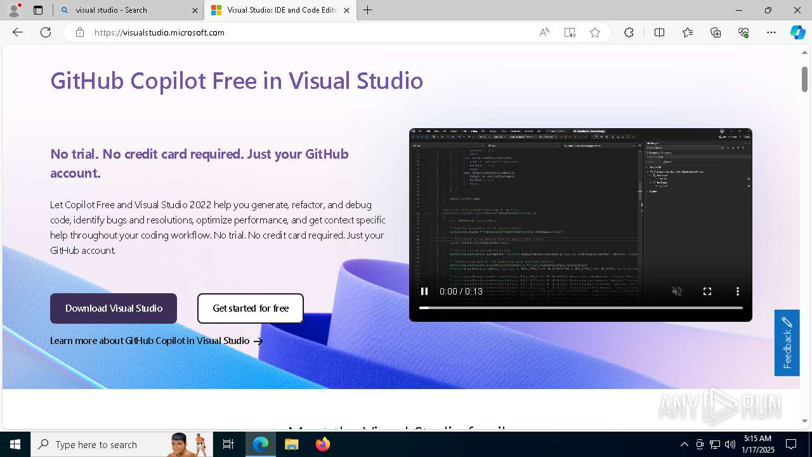Image resolution: width=812 pixels, height=457 pixels.
Task: Open Microsoft Edge from taskbar
Action: click(x=261, y=444)
